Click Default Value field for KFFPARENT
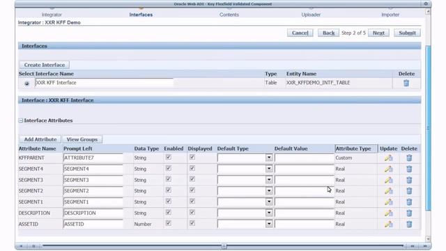The width and height of the screenshot is (446, 251). [x=305, y=158]
